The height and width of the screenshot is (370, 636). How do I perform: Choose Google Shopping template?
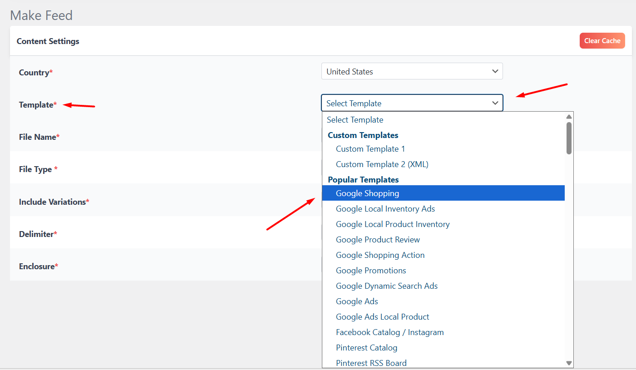click(443, 193)
